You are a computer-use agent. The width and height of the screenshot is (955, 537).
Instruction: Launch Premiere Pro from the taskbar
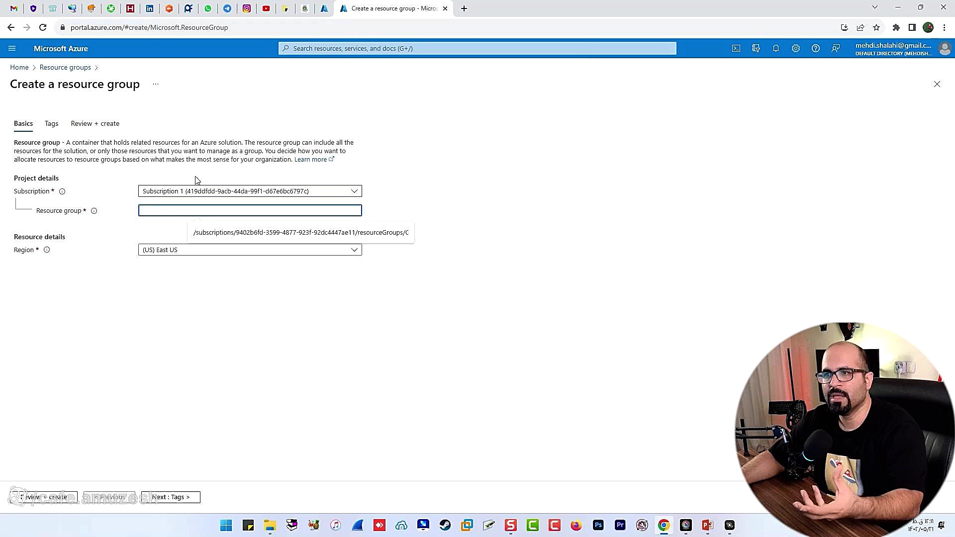click(x=620, y=525)
